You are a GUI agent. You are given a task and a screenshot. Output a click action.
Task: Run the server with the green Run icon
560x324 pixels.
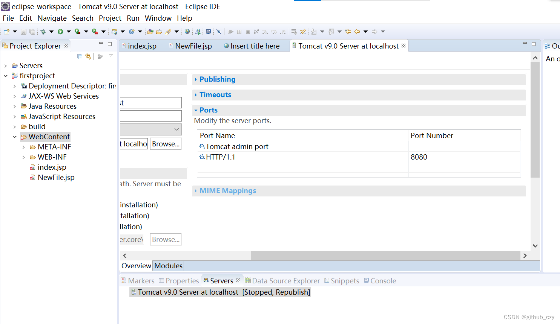coord(60,31)
